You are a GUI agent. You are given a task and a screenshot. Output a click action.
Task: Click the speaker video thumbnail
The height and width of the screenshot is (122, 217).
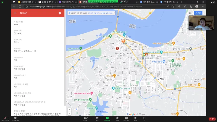point(201,23)
